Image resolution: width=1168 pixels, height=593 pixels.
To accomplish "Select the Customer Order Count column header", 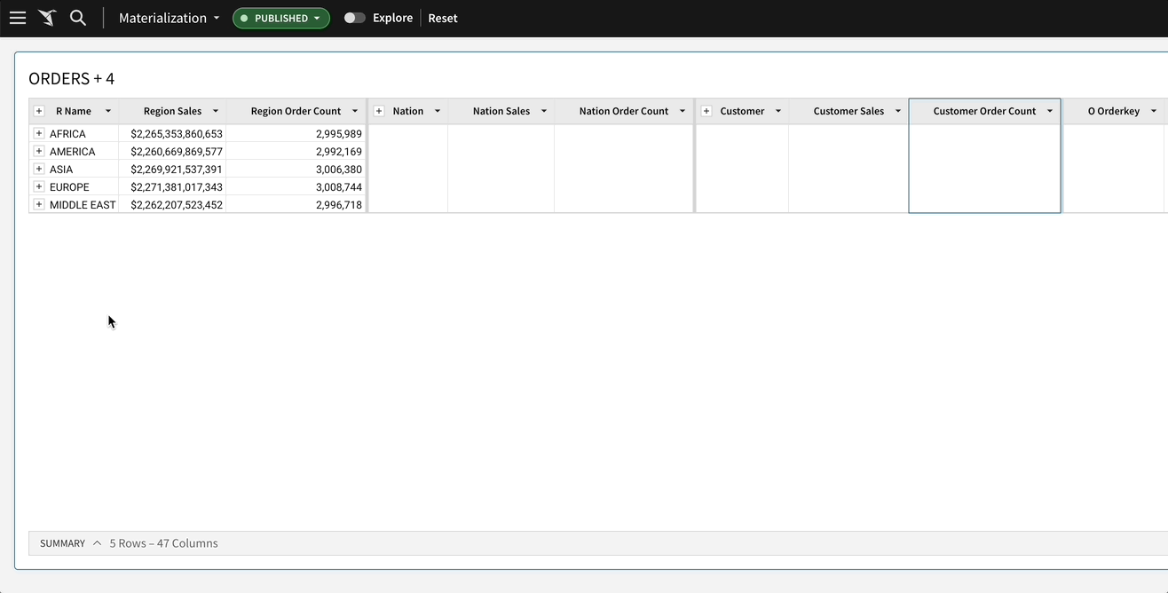I will (984, 111).
